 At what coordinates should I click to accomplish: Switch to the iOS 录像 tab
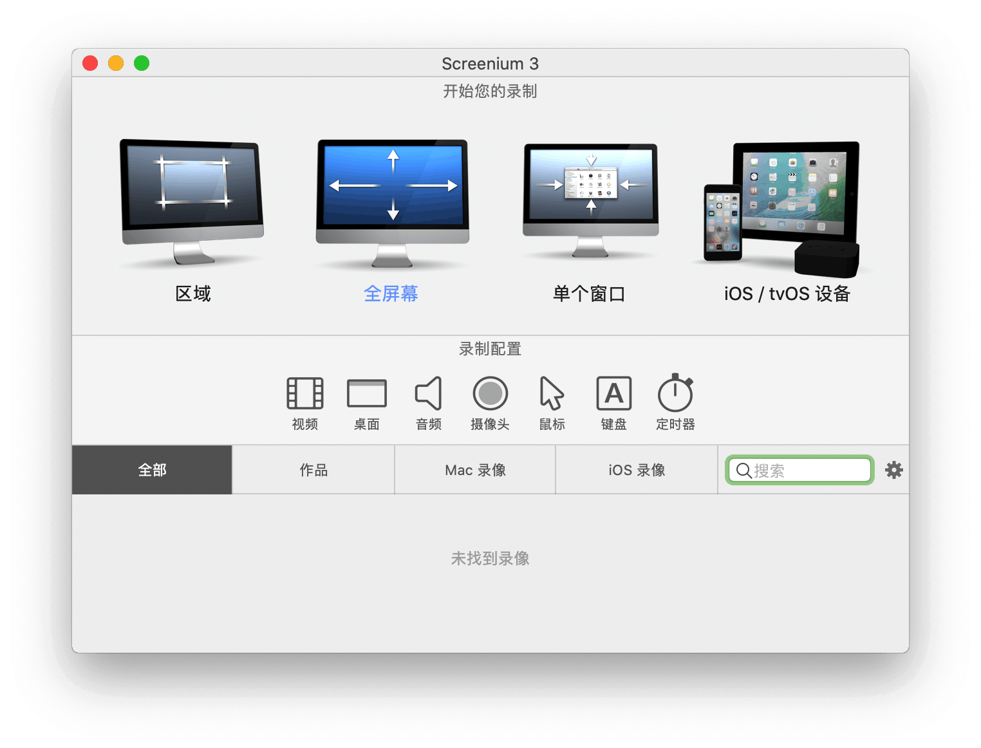pos(637,470)
